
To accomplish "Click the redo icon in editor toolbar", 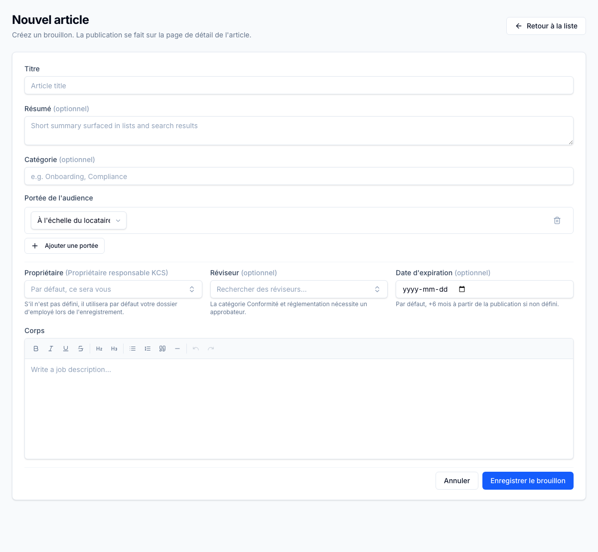I will point(211,349).
